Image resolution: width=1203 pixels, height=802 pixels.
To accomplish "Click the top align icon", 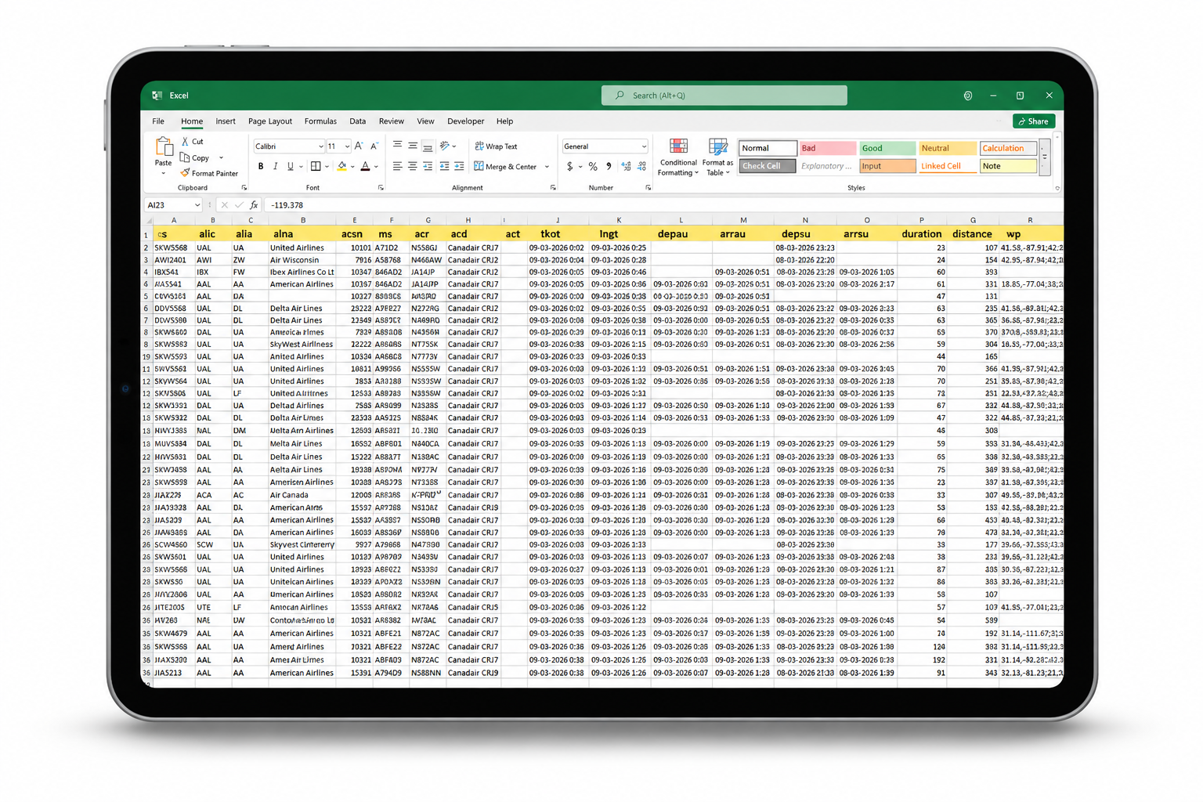I will [398, 146].
